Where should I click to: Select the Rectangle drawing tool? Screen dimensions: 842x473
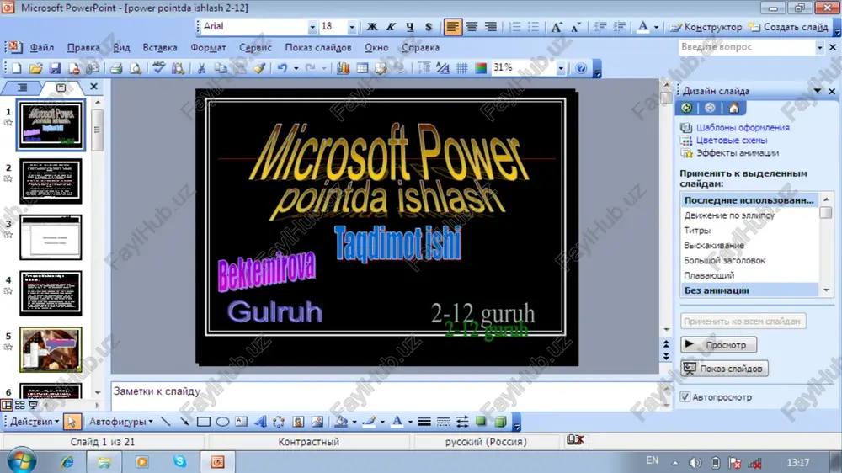tap(204, 422)
